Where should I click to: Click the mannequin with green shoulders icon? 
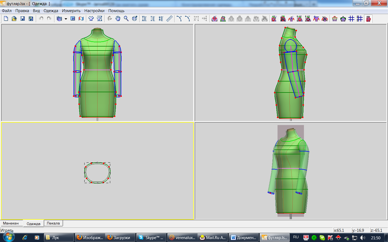tap(343, 19)
